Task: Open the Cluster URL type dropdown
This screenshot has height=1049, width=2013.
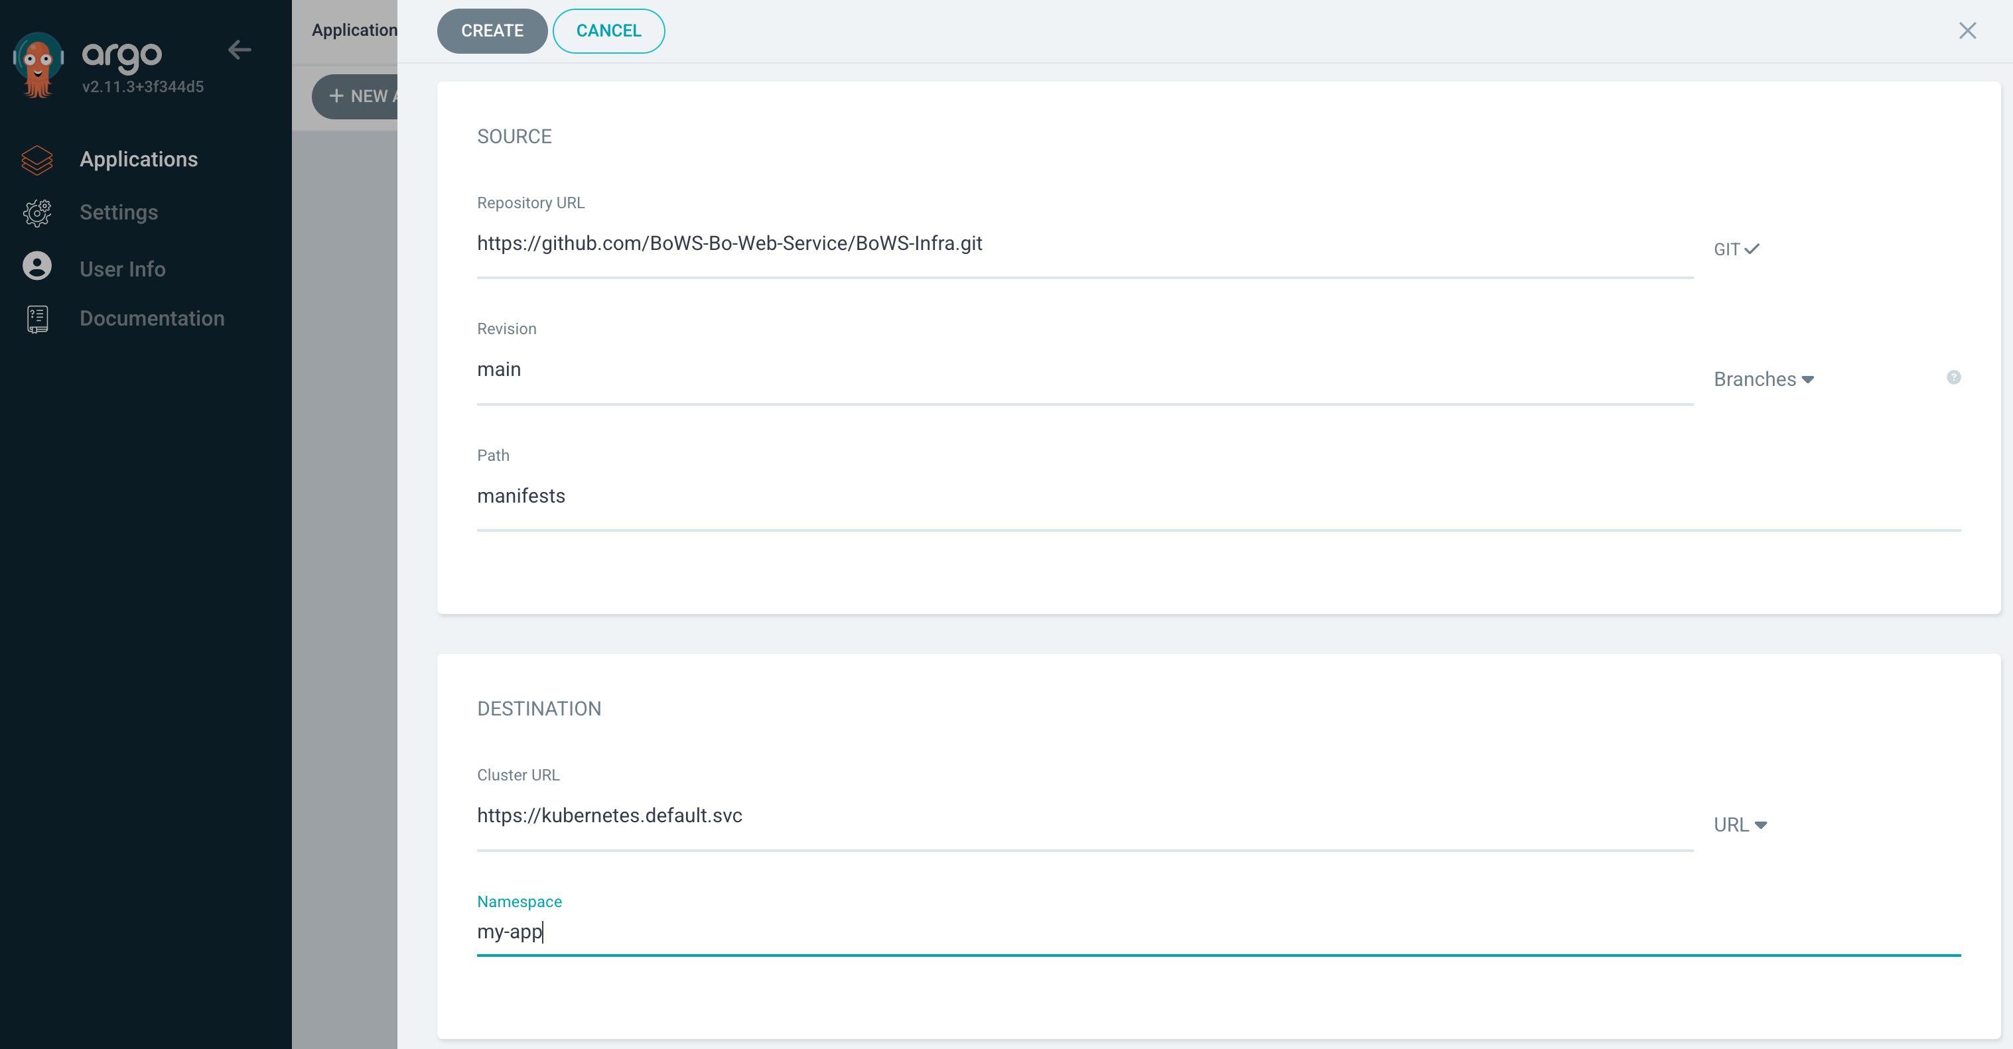Action: [1740, 825]
